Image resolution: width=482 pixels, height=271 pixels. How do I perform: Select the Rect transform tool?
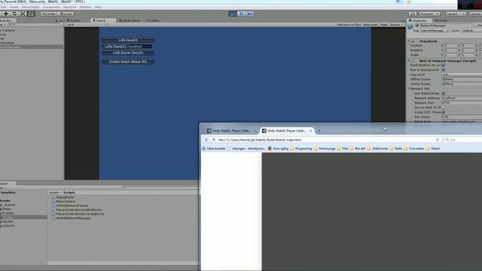(31, 14)
